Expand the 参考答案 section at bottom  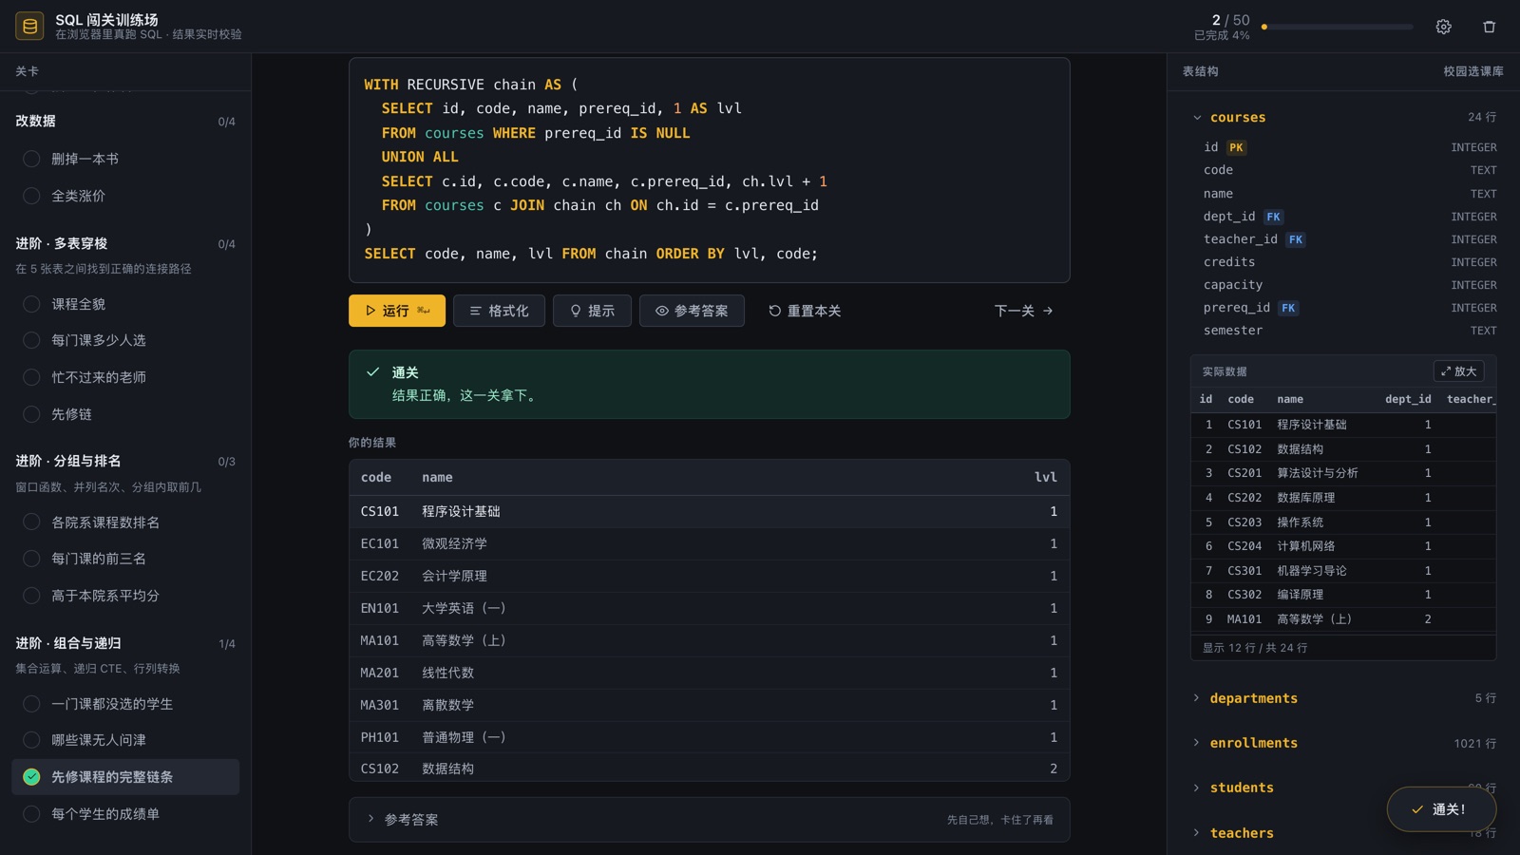(709, 819)
